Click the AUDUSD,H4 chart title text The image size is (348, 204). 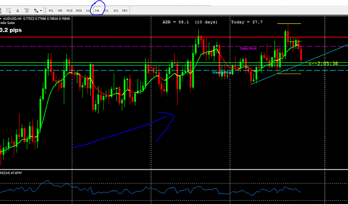tap(12, 19)
